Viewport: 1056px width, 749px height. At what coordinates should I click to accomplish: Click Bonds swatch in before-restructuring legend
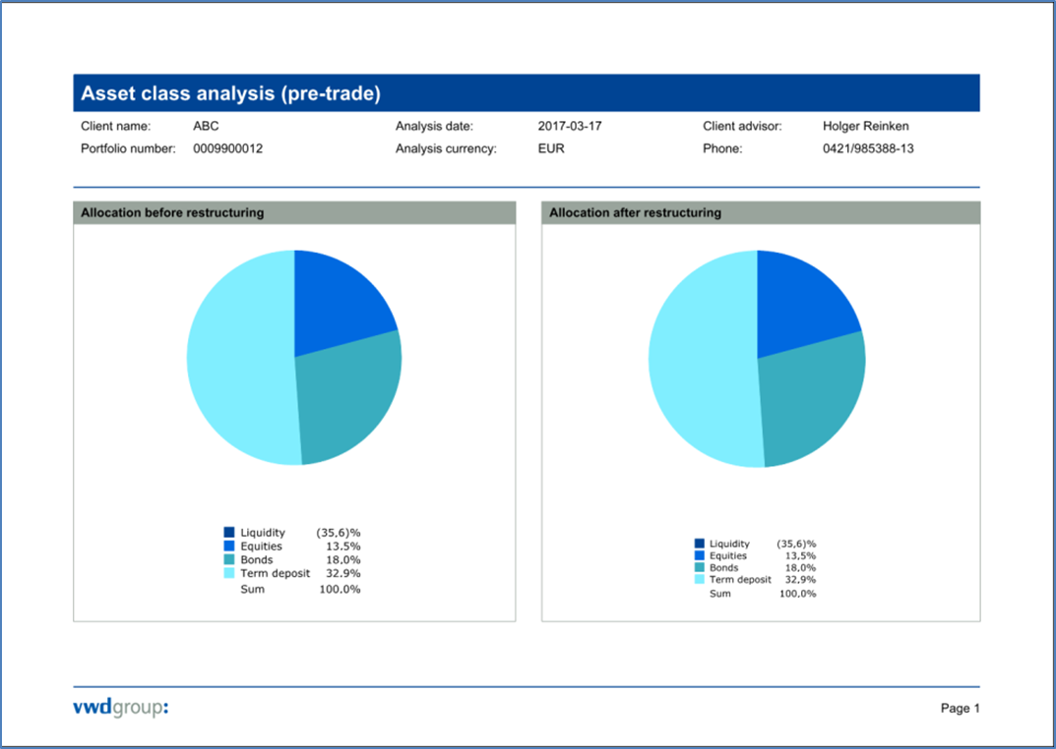229,560
